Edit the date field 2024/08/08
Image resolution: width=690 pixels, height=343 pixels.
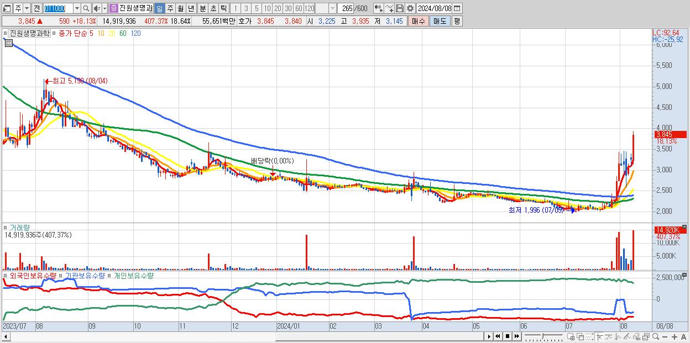(435, 8)
